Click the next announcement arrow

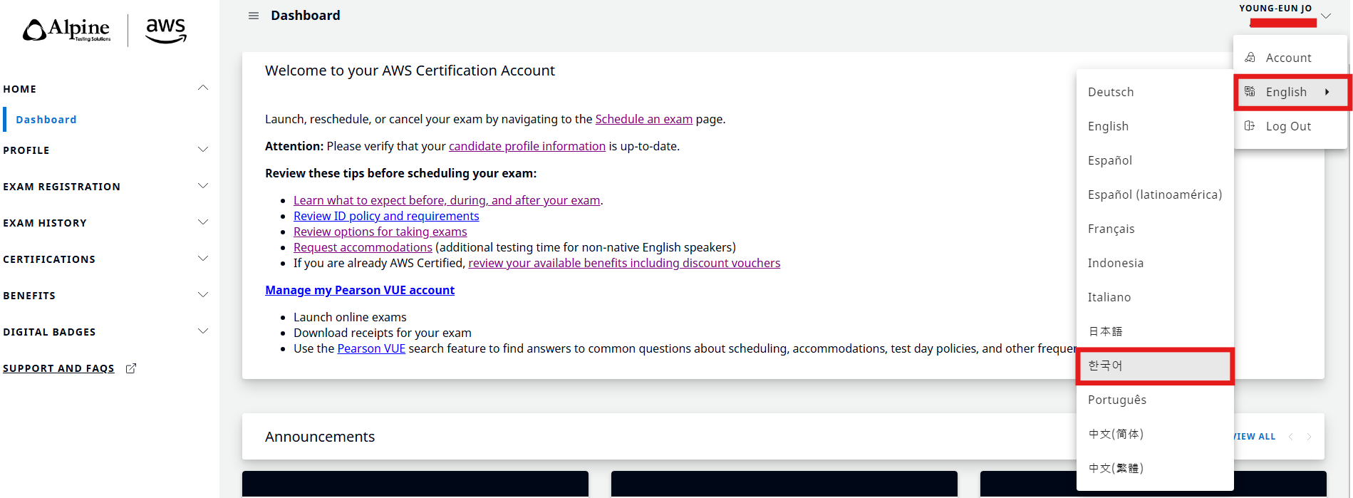click(1309, 437)
